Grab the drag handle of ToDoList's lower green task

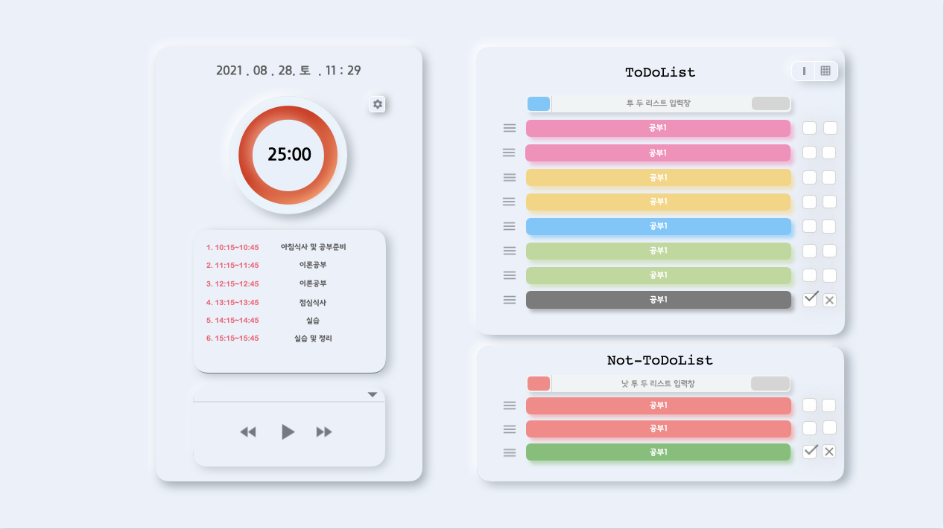tap(510, 275)
